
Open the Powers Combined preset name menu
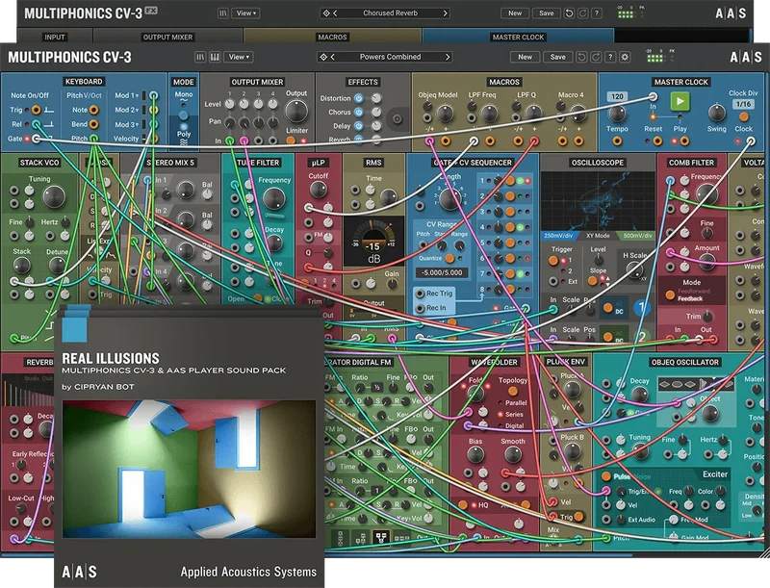click(390, 57)
